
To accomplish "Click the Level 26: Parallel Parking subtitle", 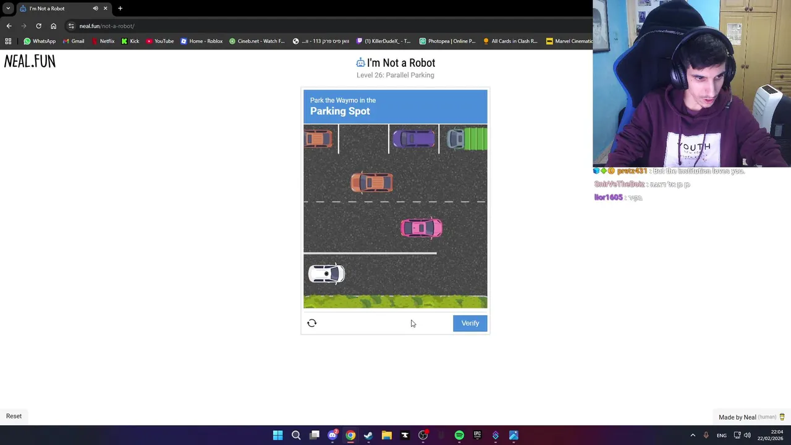I will 395,75.
